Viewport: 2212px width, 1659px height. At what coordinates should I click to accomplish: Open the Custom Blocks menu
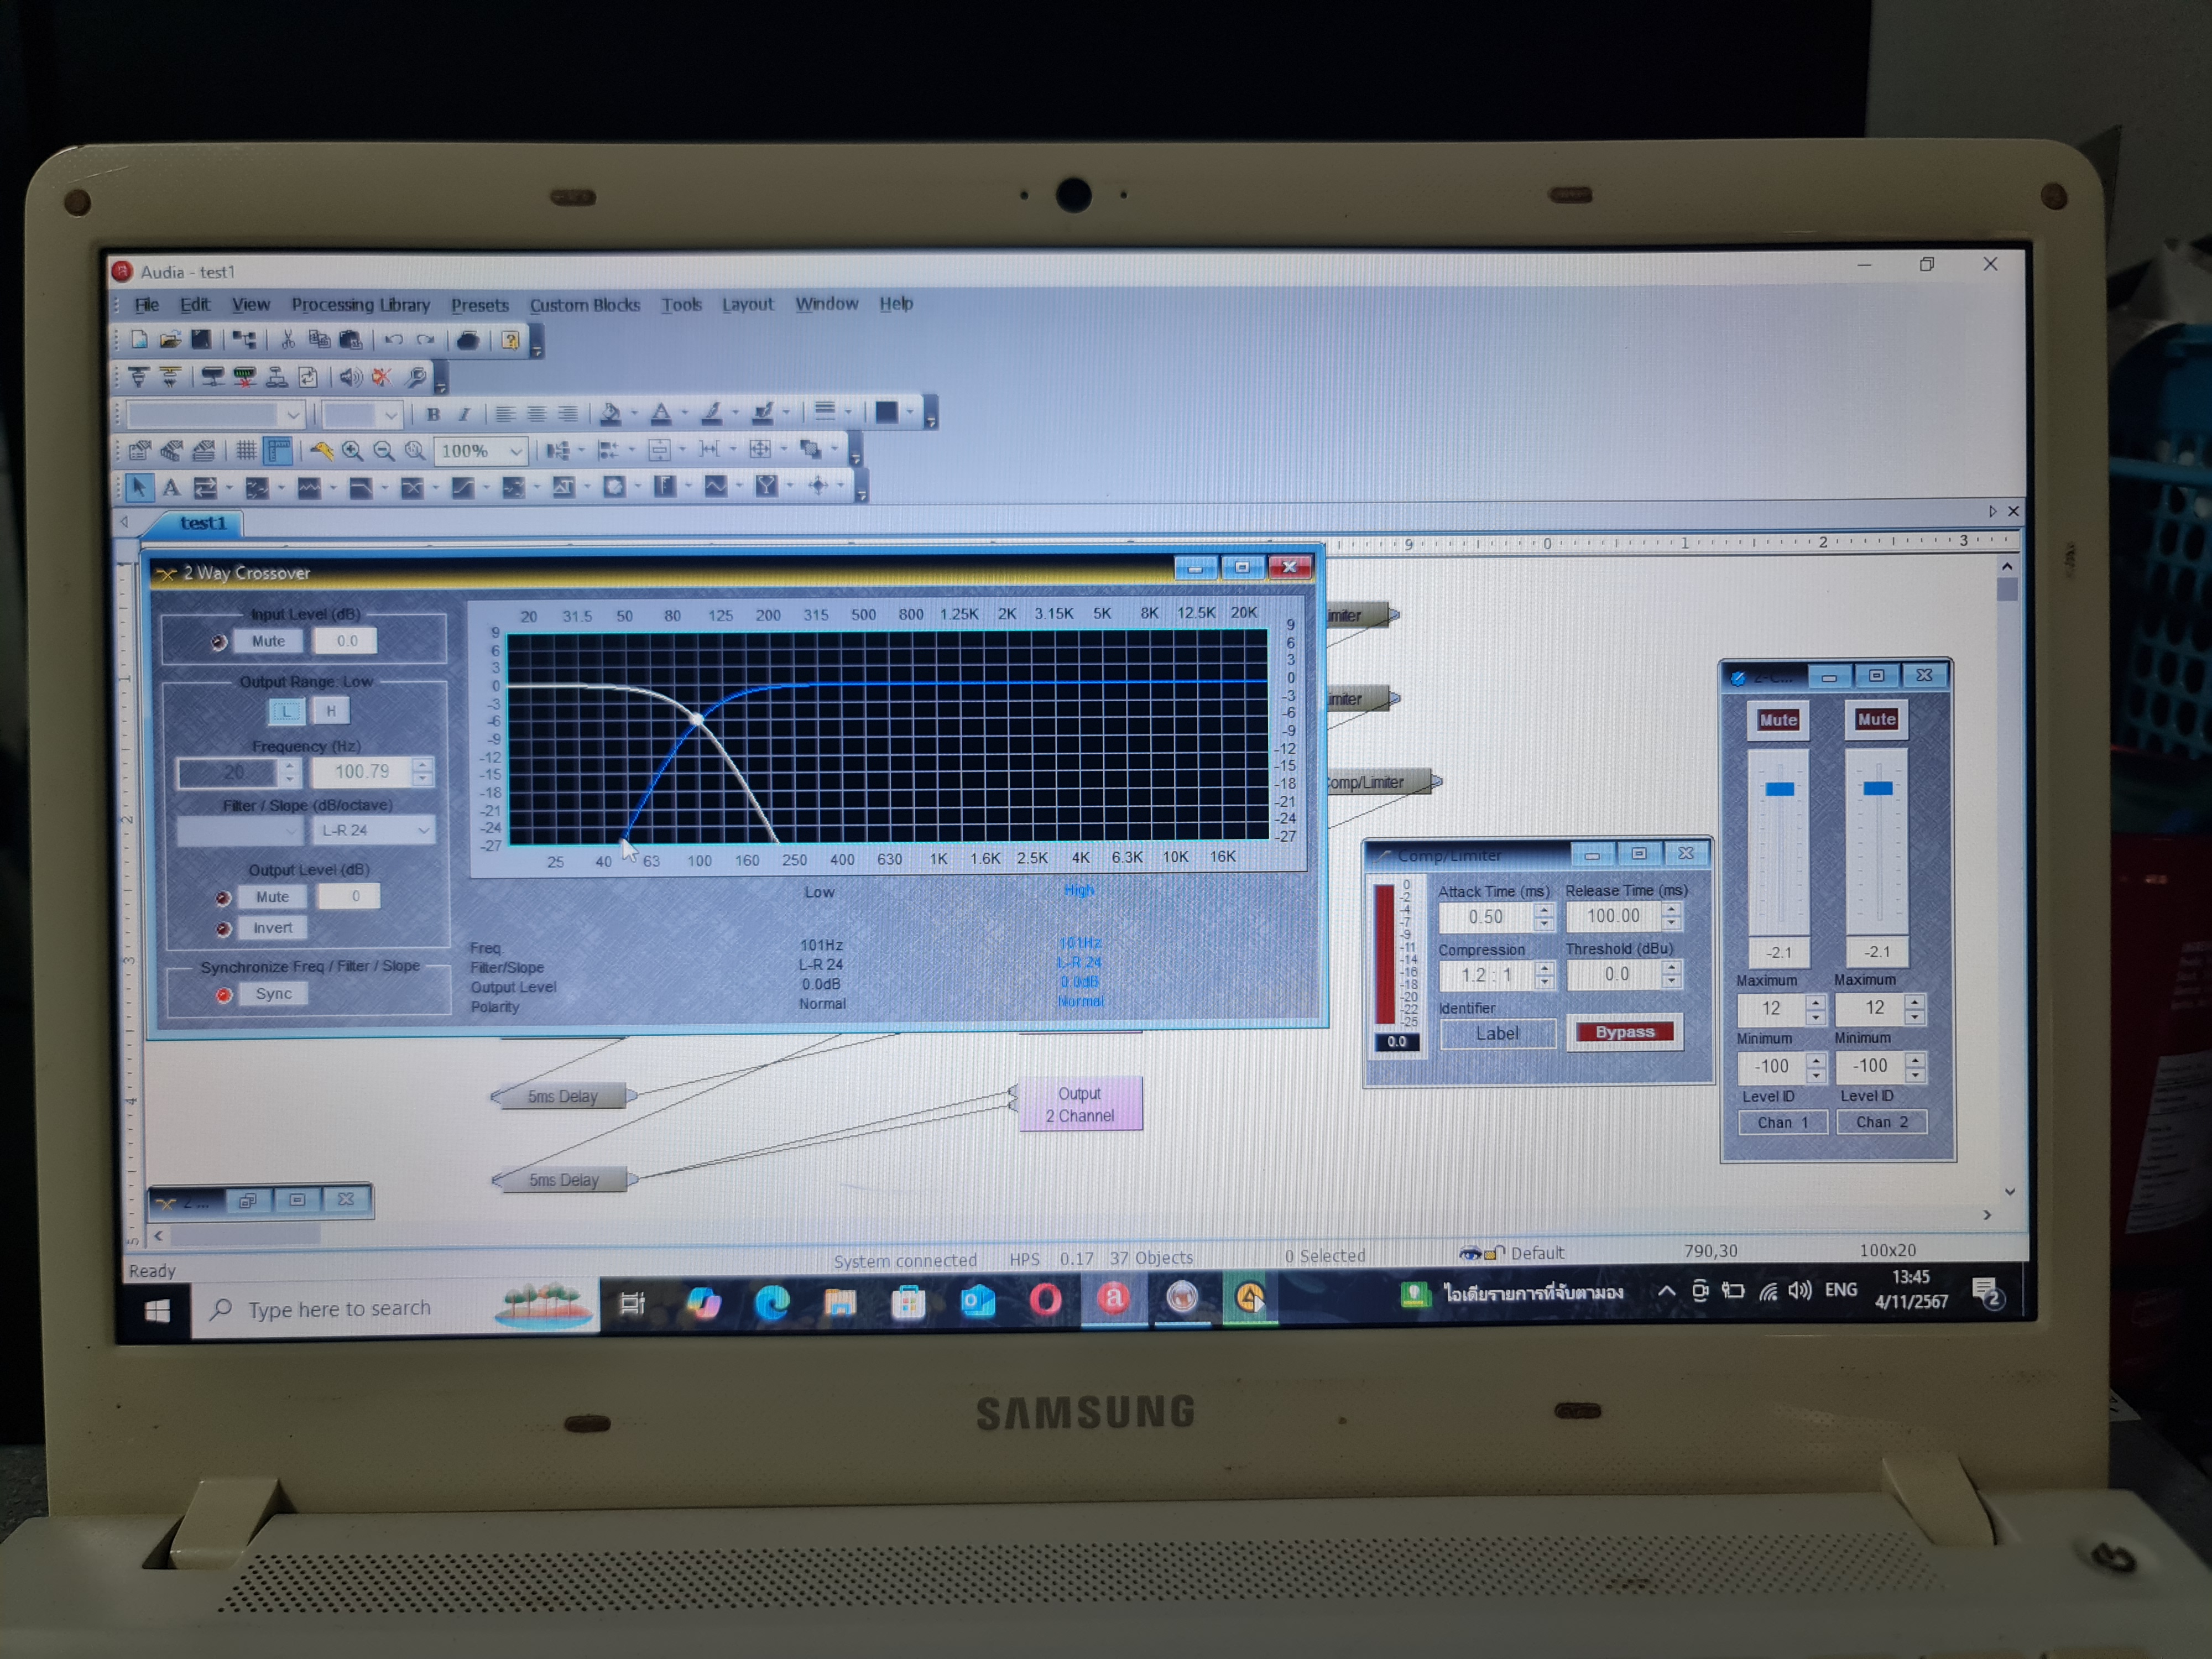pos(585,305)
